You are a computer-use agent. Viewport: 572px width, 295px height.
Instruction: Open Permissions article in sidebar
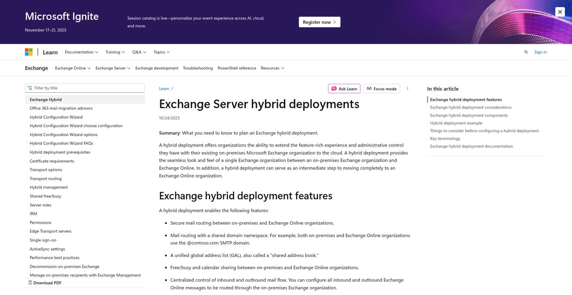pos(41,223)
